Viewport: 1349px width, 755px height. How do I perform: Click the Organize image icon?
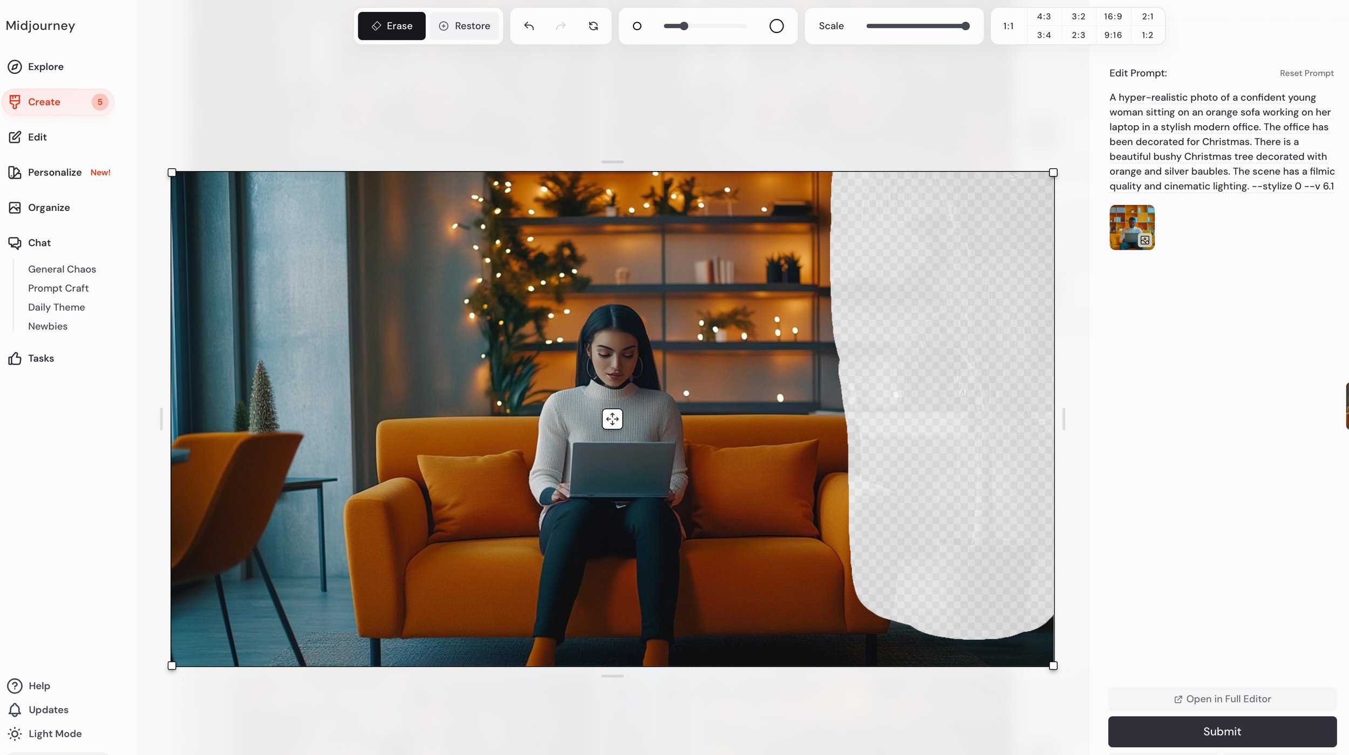tap(15, 208)
